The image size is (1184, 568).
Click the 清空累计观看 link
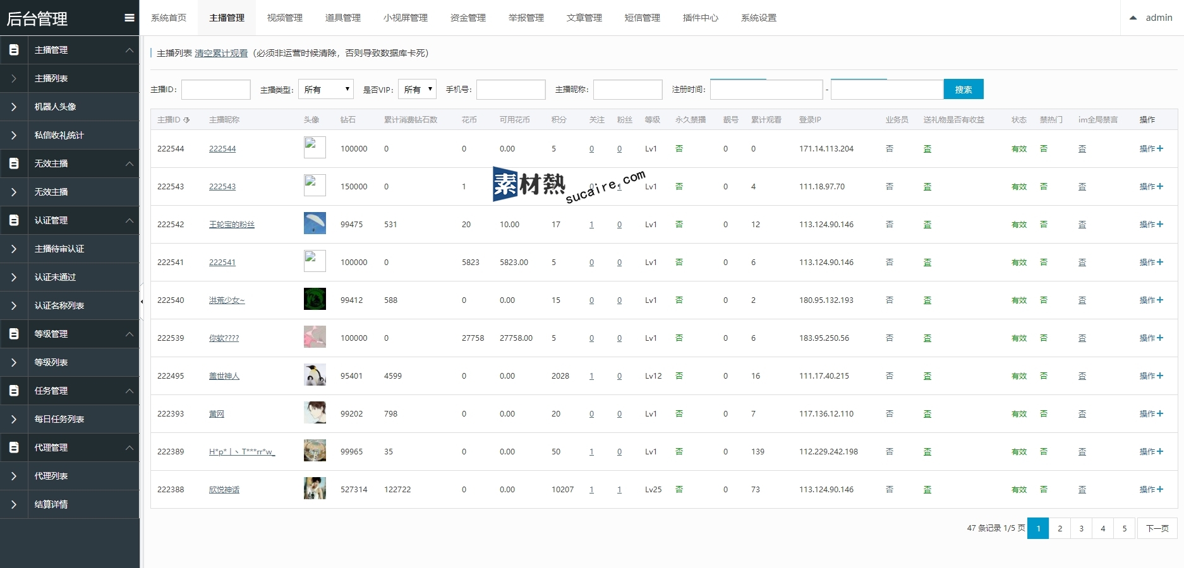[x=221, y=54]
